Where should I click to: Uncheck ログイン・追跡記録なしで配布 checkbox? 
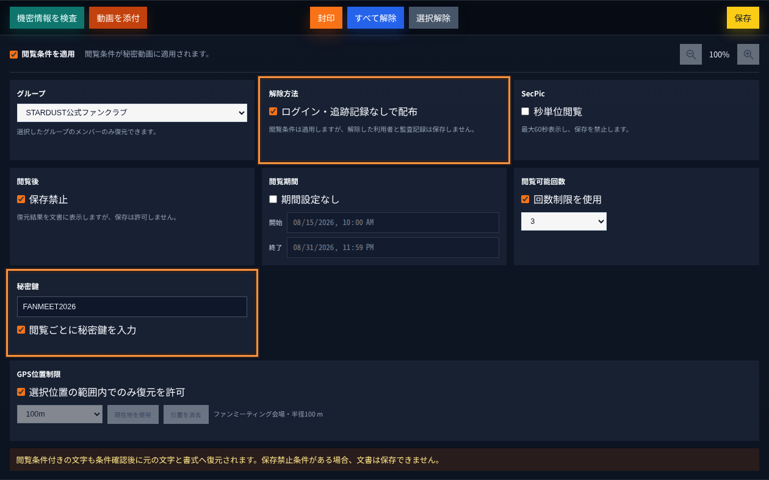tap(273, 112)
